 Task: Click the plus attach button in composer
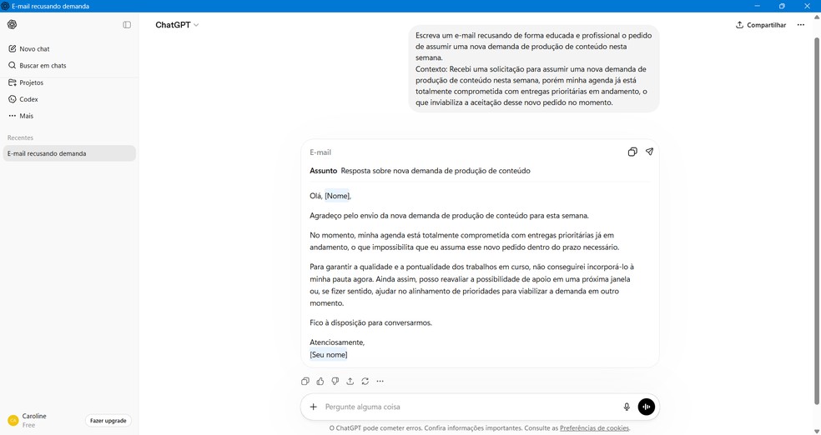(313, 407)
